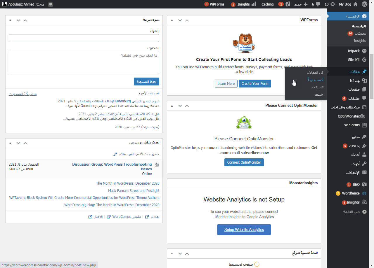374x268 pixels.
Task: Open Discussion Group: WordPress Troubleshooting Basics link
Action: click(x=112, y=167)
